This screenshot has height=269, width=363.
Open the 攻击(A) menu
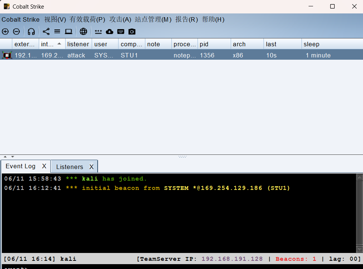[x=120, y=19]
